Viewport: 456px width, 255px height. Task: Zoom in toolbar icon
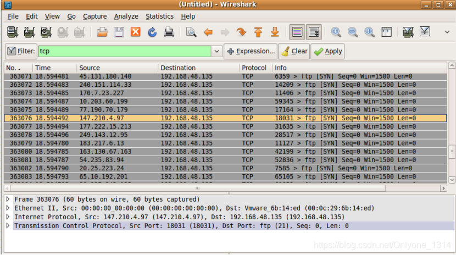coord(336,32)
